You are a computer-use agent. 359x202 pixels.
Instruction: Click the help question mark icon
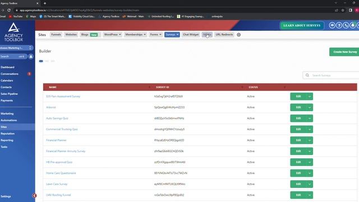click(339, 25)
